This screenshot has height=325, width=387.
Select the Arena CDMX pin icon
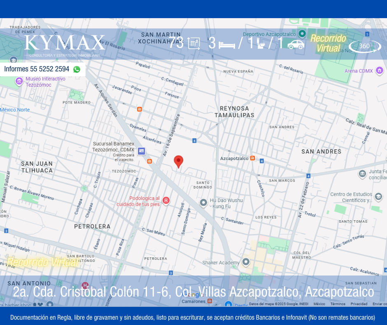click(379, 71)
